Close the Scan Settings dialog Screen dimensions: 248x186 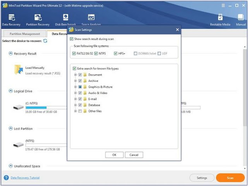tap(177, 29)
